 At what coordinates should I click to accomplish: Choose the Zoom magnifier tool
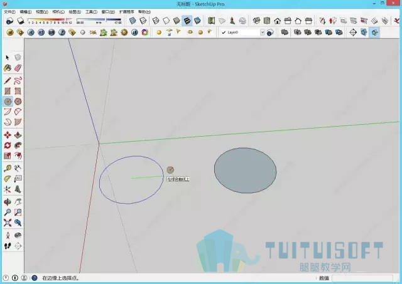8,213
